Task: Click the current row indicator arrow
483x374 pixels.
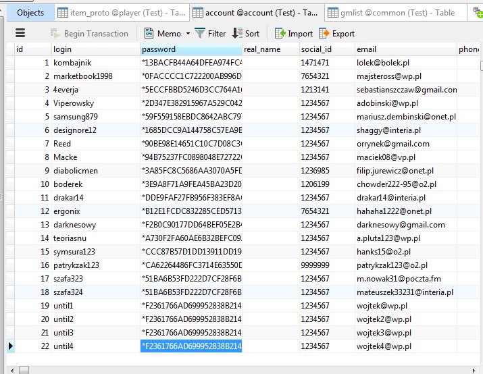Action: tap(11, 346)
